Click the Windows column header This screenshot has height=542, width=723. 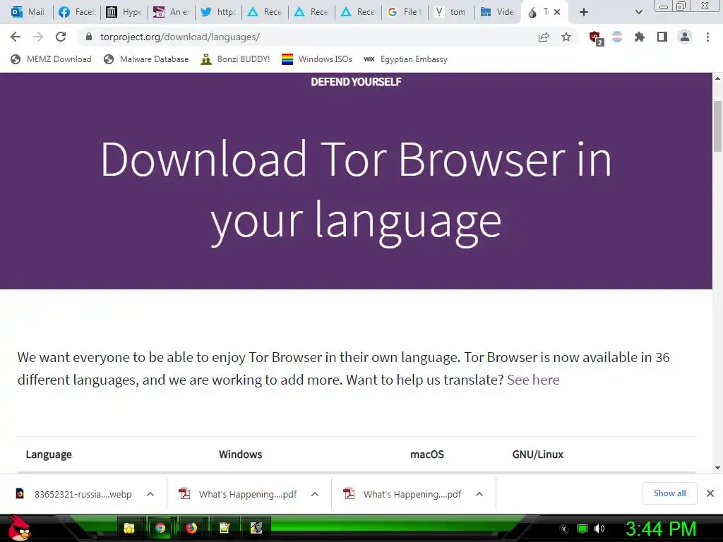coord(240,454)
